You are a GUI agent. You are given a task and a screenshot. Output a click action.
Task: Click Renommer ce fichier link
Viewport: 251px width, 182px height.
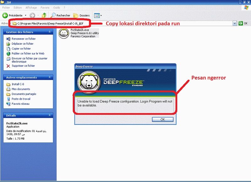pos(24,39)
